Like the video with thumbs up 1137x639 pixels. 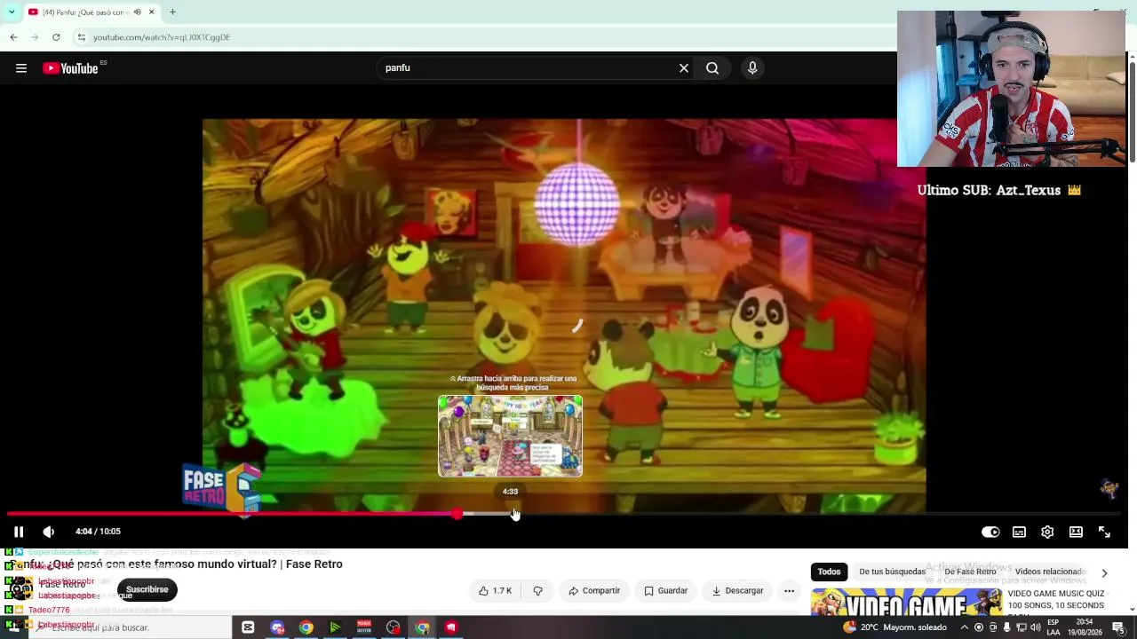point(495,591)
